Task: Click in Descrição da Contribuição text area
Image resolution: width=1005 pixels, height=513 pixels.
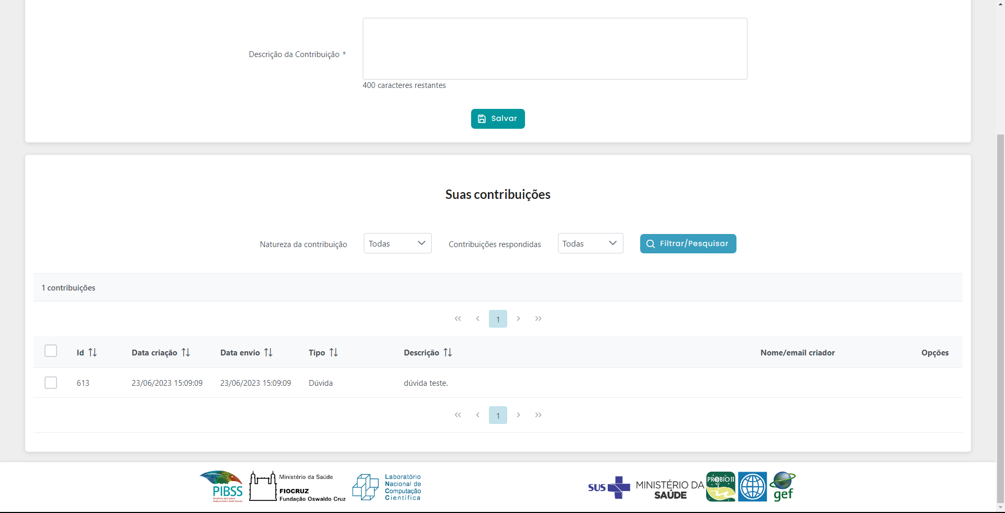Action: pyautogui.click(x=554, y=49)
